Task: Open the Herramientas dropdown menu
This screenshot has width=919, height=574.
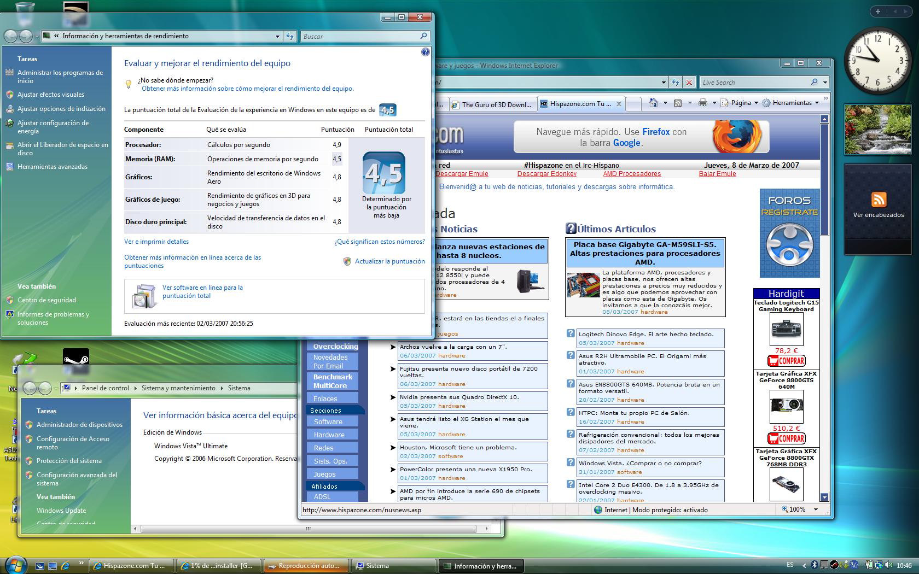Action: point(792,103)
